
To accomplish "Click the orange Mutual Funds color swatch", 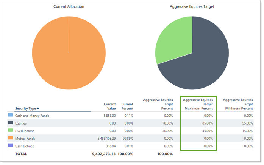I will pyautogui.click(x=10, y=138).
